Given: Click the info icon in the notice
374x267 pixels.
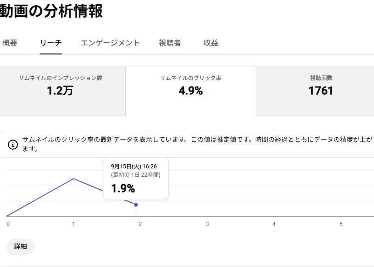Looking at the screenshot, I should pyautogui.click(x=13, y=145).
